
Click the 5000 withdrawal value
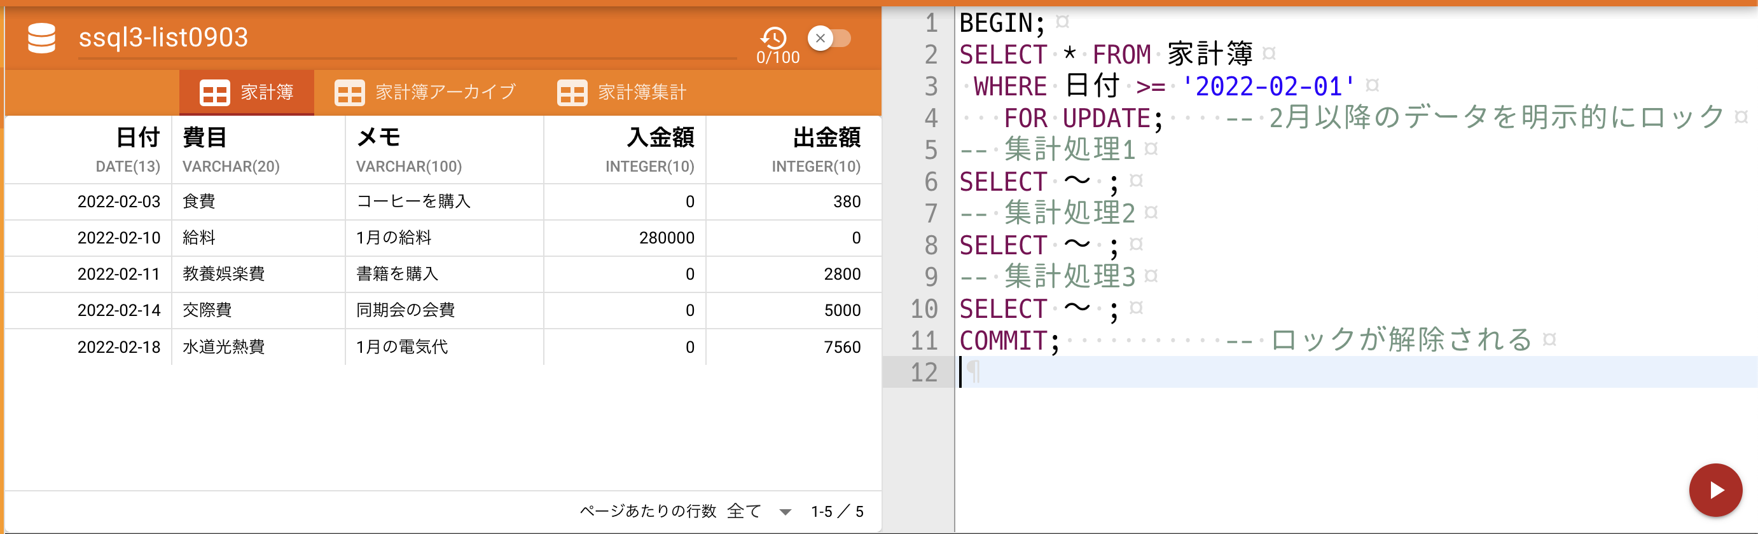[842, 310]
